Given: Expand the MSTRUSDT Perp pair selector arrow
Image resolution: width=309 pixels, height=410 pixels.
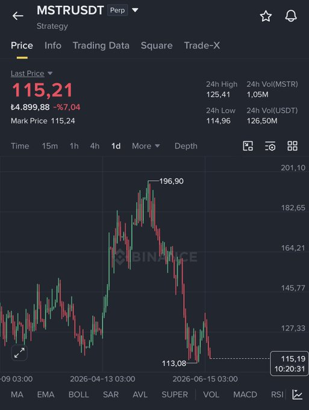Looking at the screenshot, I should [x=135, y=10].
